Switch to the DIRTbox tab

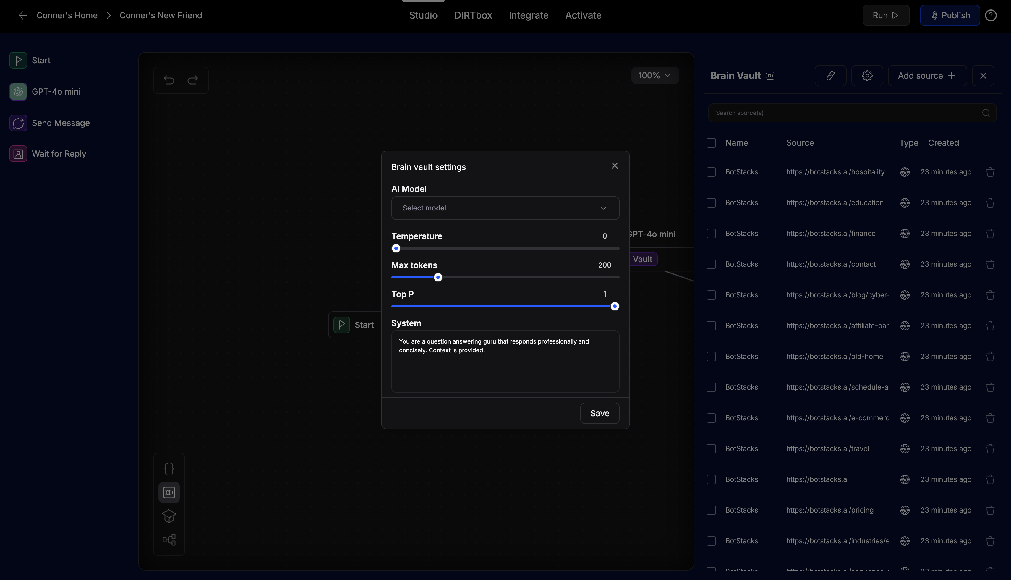(473, 15)
